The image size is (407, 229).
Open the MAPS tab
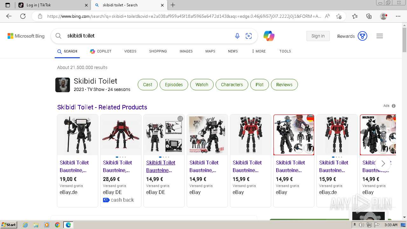click(210, 51)
